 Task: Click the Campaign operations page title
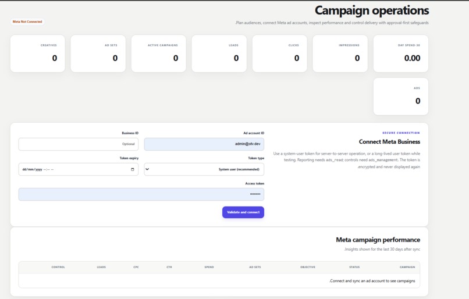(x=372, y=10)
